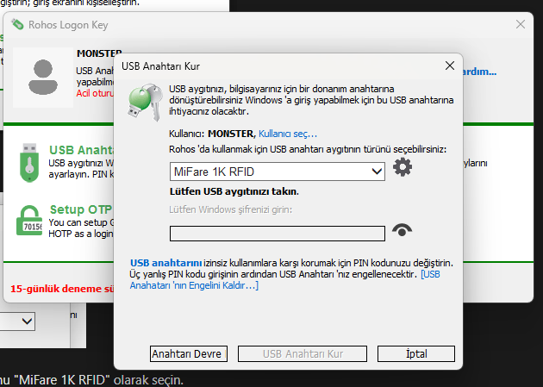Screen dimensions: 543x387
Task: Open the Setup OTP option in Rohos window
Action: coord(81,209)
